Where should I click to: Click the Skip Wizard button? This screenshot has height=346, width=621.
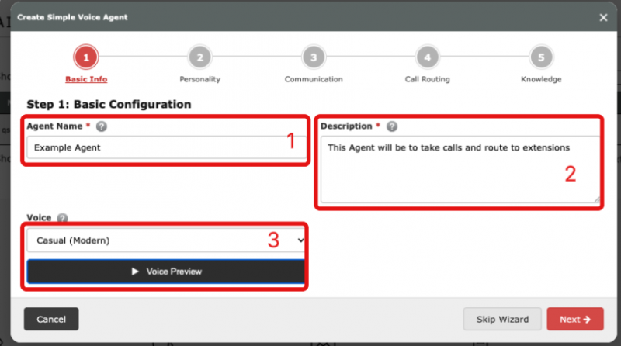point(502,319)
